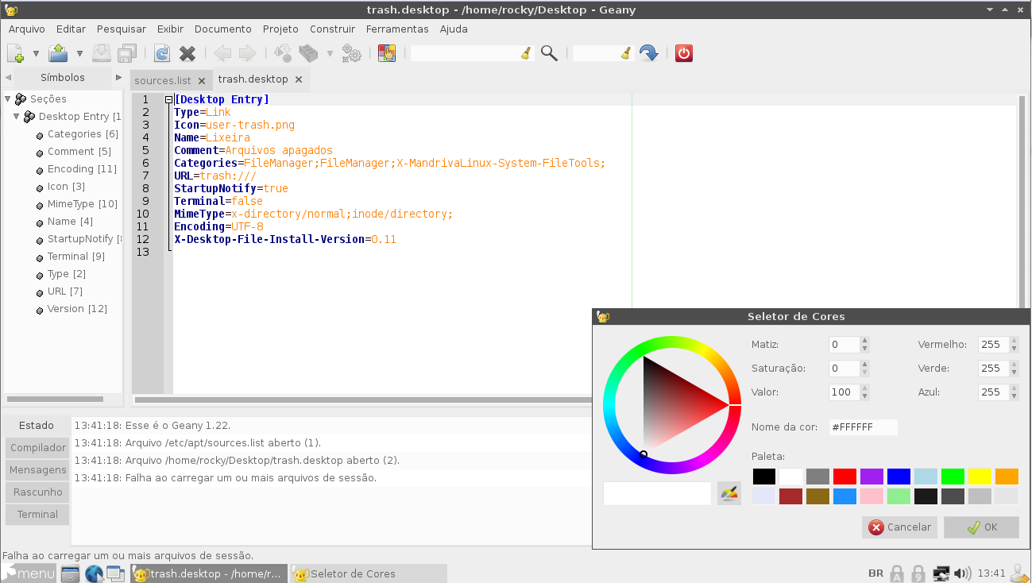Viewport: 1032px width, 583px height.
Task: Open the Mensagens tab
Action: point(38,470)
